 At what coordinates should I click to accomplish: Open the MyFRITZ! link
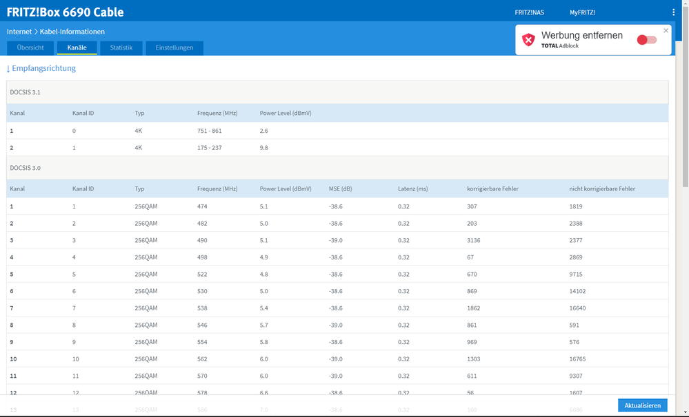582,12
